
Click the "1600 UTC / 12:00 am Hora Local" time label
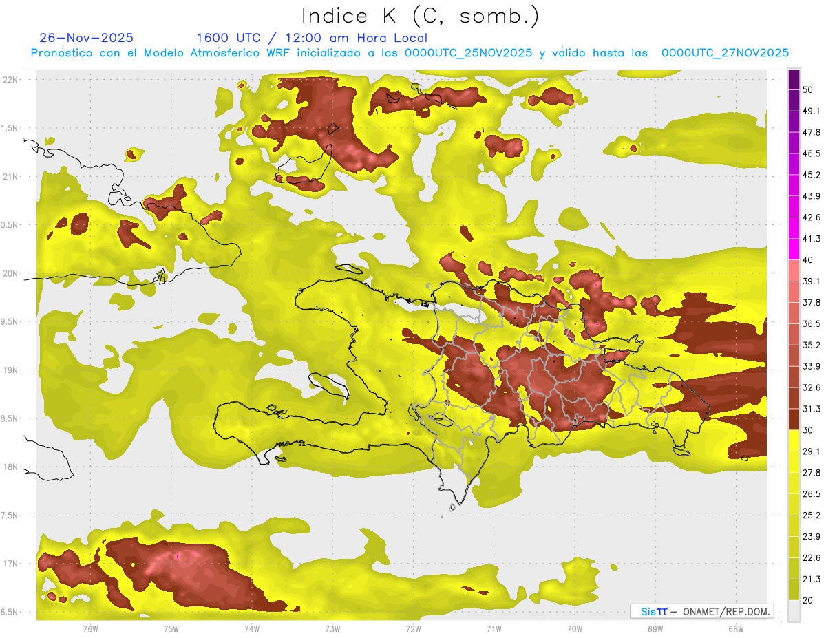[312, 38]
